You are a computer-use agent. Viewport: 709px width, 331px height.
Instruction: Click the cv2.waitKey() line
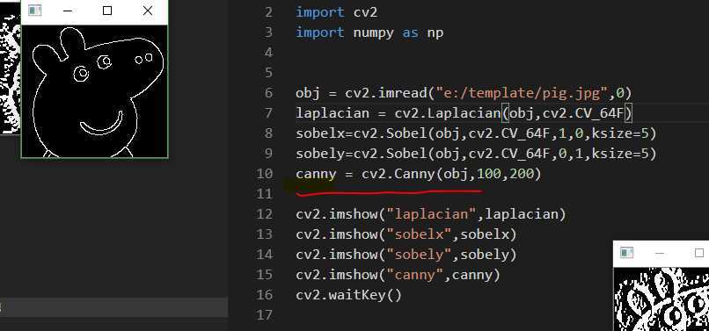348,295
